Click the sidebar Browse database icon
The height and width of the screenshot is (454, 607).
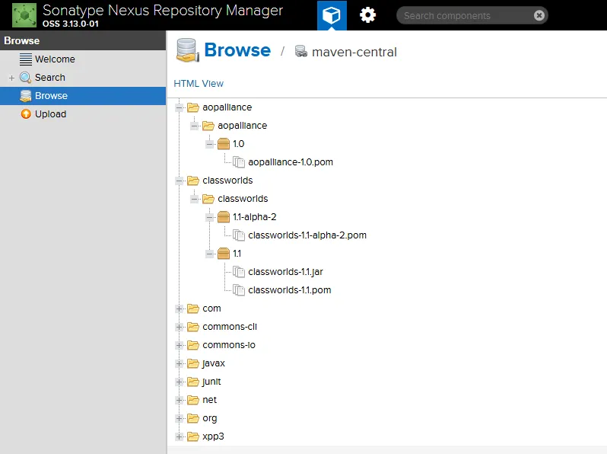(26, 96)
